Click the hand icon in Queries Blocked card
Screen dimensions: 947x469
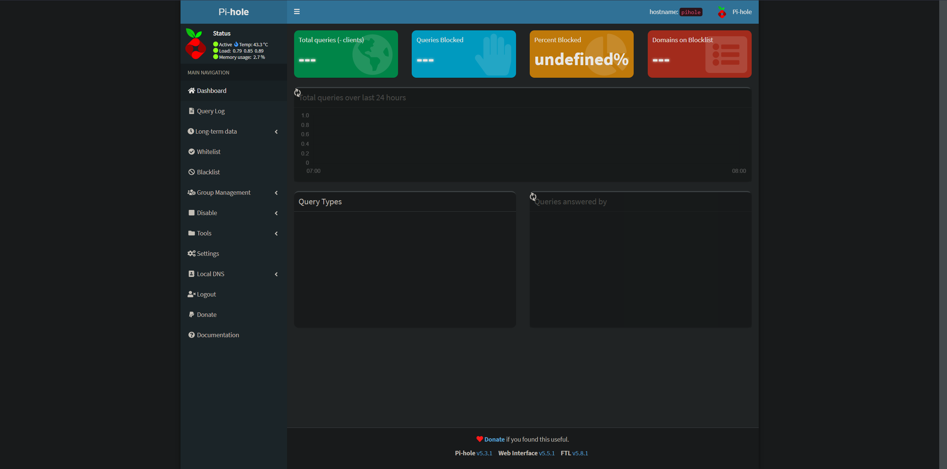point(493,55)
